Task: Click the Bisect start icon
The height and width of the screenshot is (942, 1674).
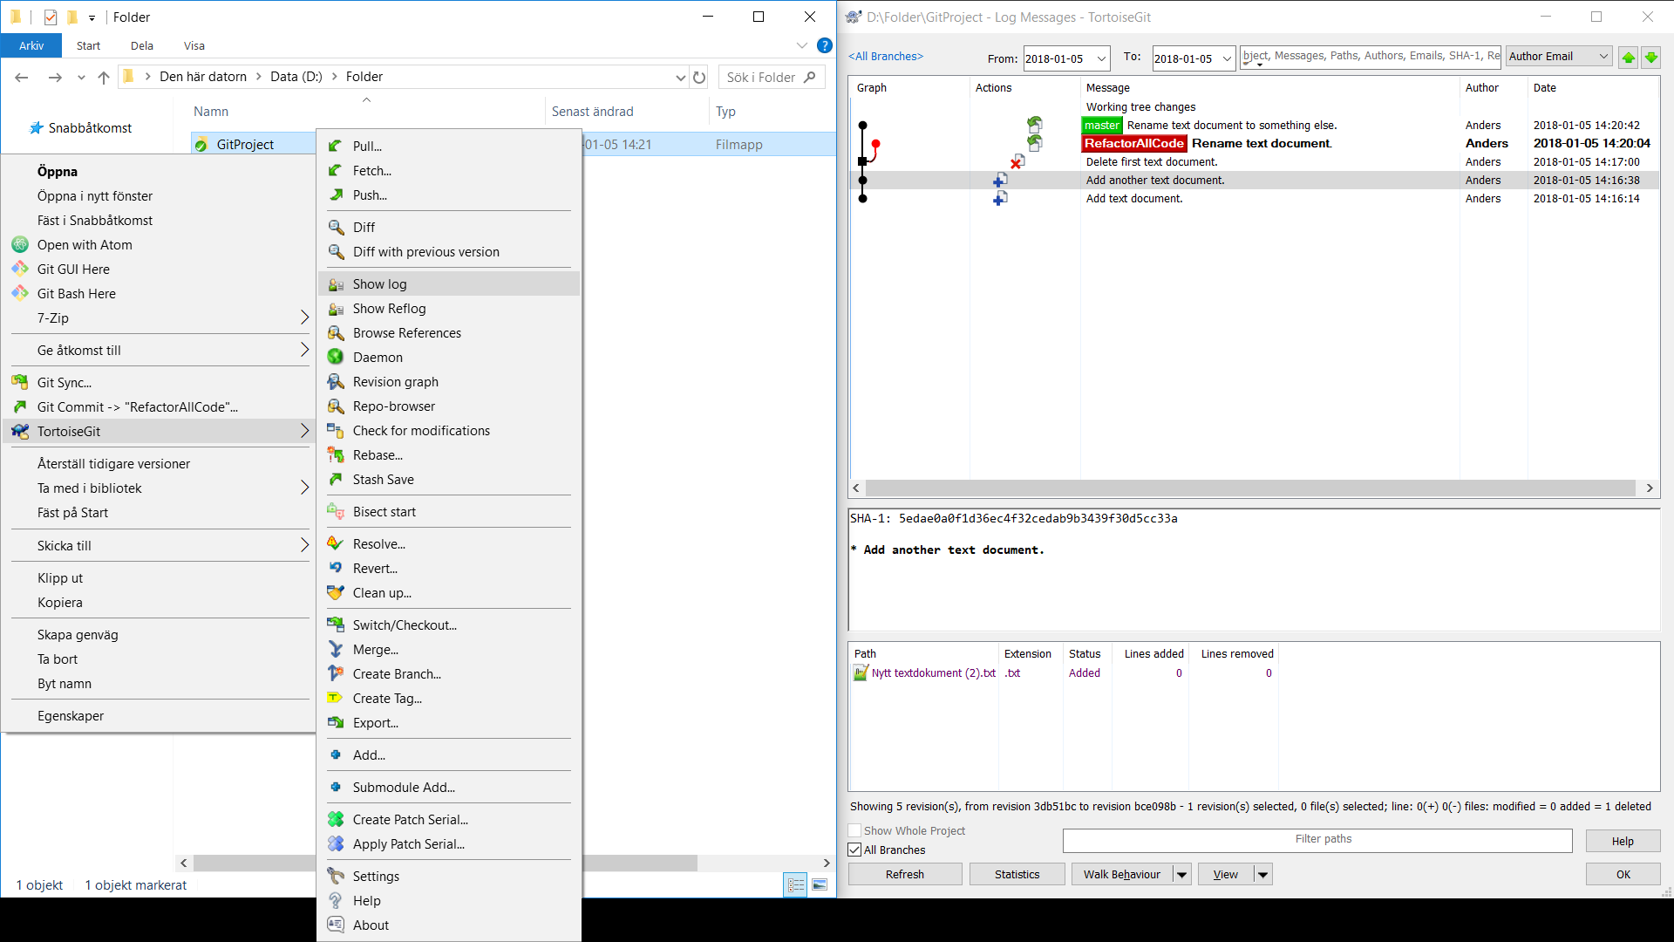Action: pos(336,512)
